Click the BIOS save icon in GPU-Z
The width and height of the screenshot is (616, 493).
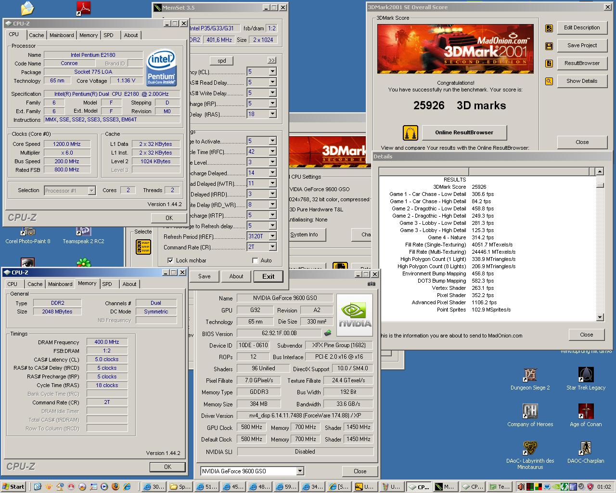click(x=328, y=333)
